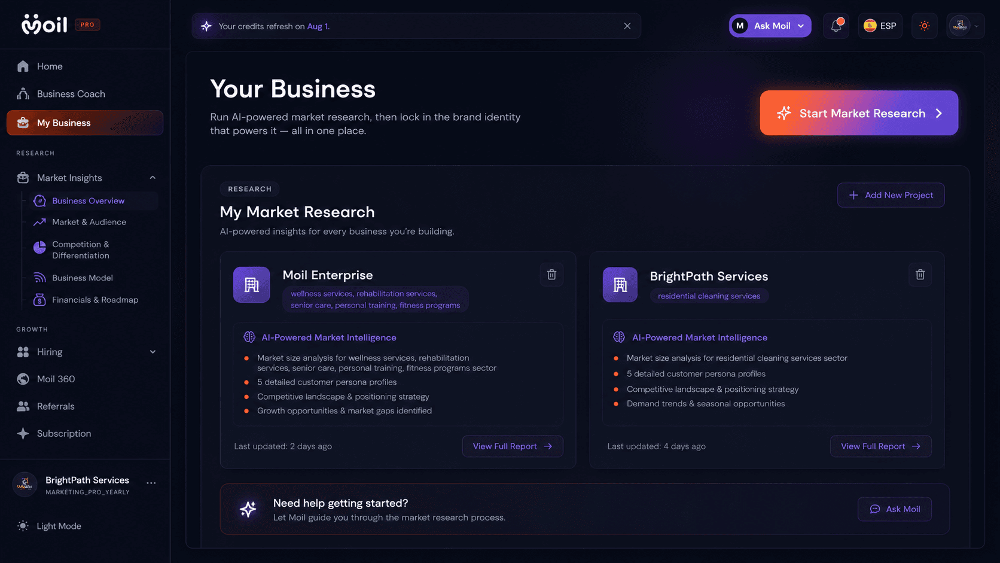Delete the Moil Enterprise project
Image resolution: width=1000 pixels, height=563 pixels.
tap(551, 275)
